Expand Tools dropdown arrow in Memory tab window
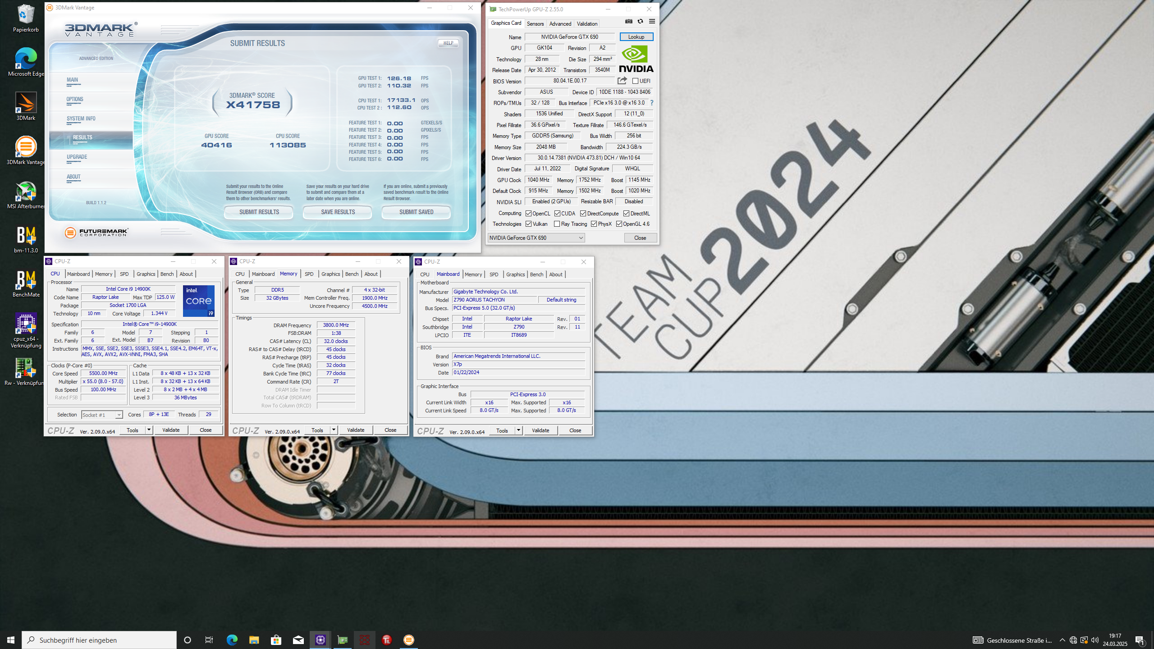Viewport: 1154px width, 649px height. click(334, 430)
